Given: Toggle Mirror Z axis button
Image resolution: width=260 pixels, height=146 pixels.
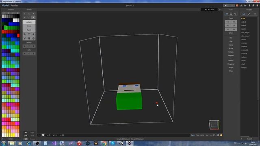Looking at the screenshot, I should click(33, 46).
